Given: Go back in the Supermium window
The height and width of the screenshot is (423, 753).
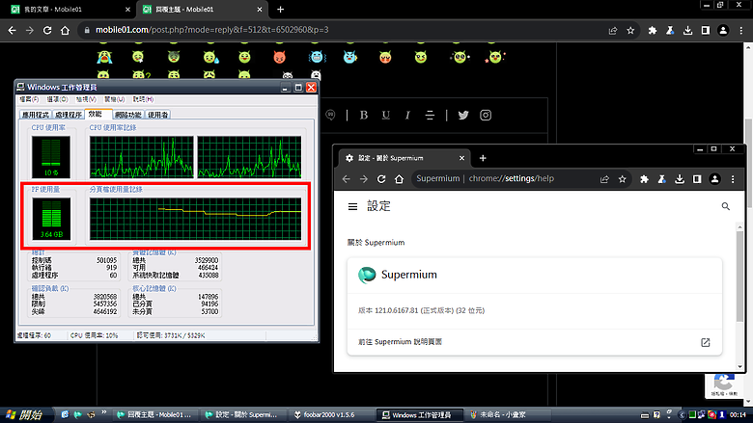Looking at the screenshot, I should tap(347, 178).
